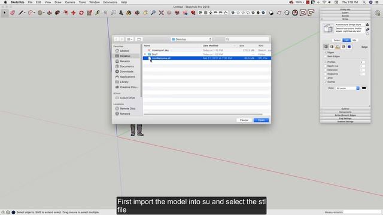The image size is (383, 215).
Task: Open the Watermark settings icon in Styles
Action: [x=344, y=47]
